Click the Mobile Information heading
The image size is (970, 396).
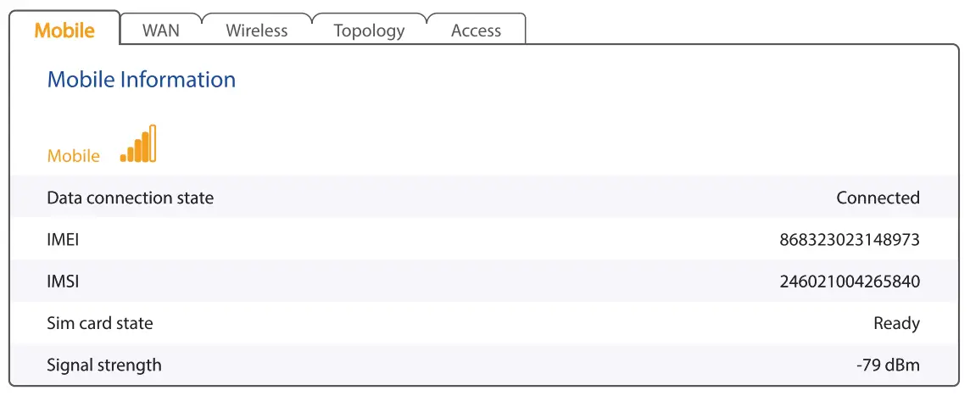click(x=142, y=80)
